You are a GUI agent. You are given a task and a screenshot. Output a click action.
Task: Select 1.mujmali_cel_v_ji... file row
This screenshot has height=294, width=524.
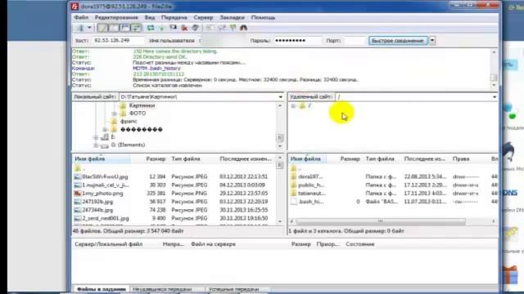click(x=174, y=185)
